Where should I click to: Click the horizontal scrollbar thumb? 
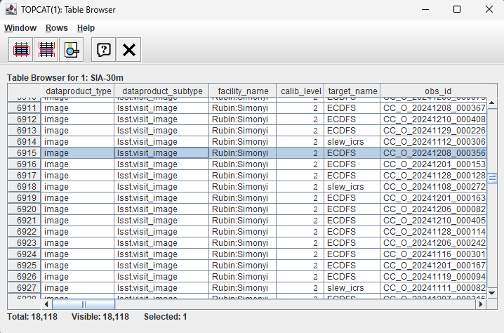pos(84,304)
